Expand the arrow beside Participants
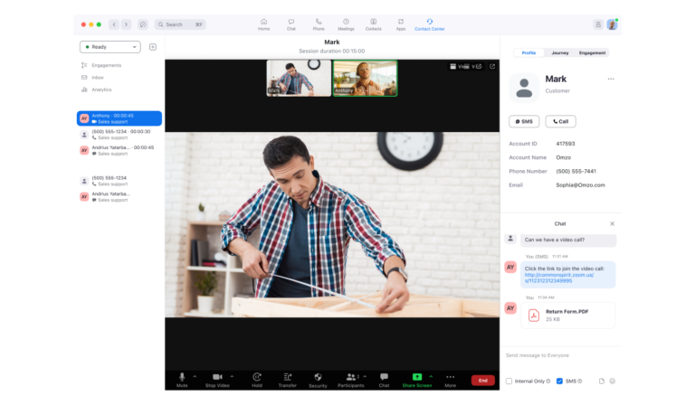Screen dimensions: 695x405 [x=365, y=376]
